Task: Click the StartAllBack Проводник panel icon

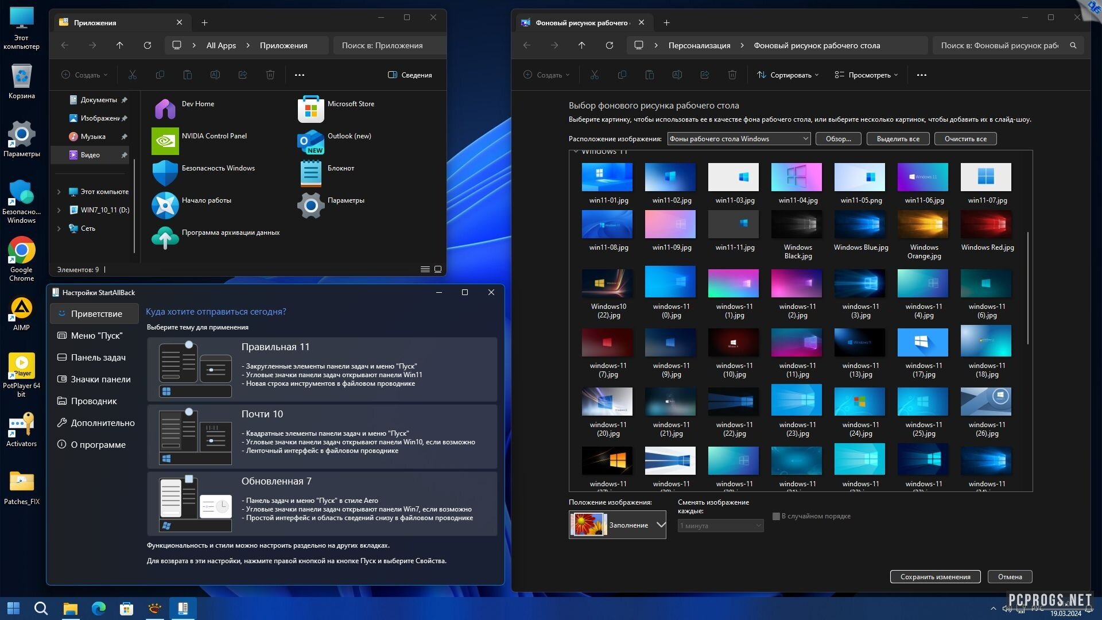Action: tap(93, 401)
